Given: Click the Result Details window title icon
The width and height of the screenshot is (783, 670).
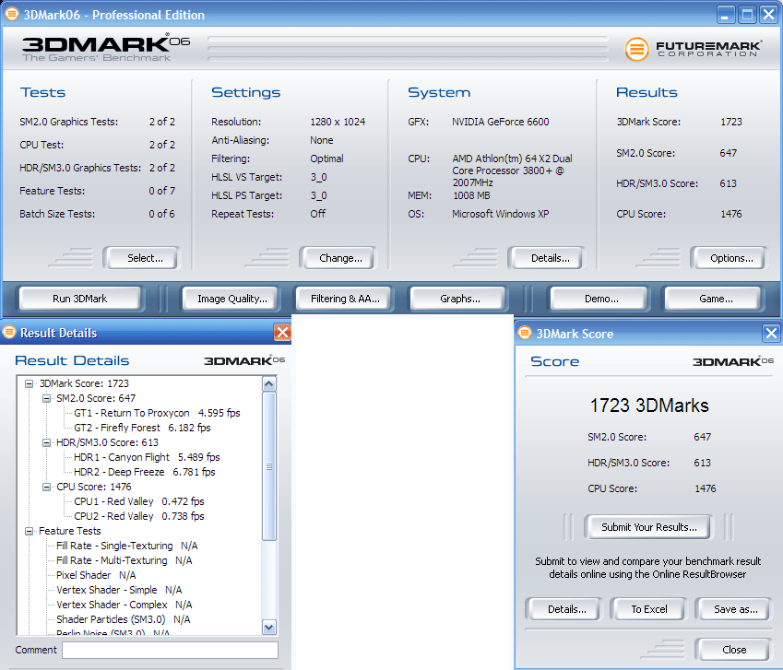Looking at the screenshot, I should tap(9, 332).
